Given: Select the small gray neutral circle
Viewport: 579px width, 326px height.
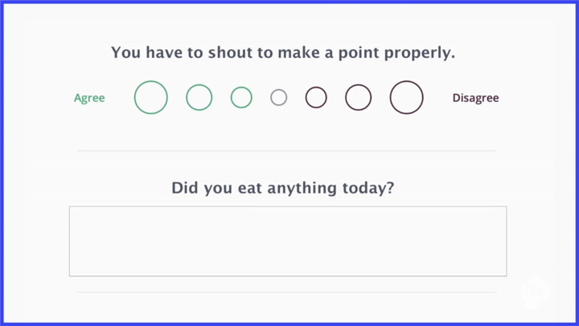Looking at the screenshot, I should 278,98.
